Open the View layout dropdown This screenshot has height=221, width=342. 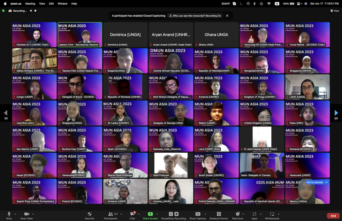[x=334, y=11]
